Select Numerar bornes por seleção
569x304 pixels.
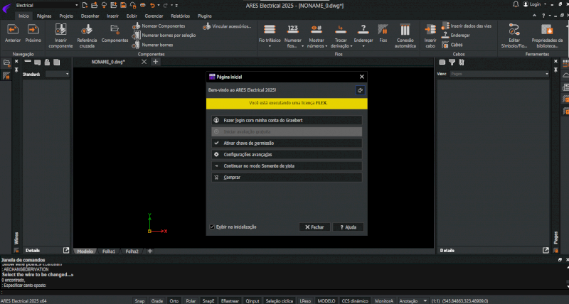click(164, 36)
